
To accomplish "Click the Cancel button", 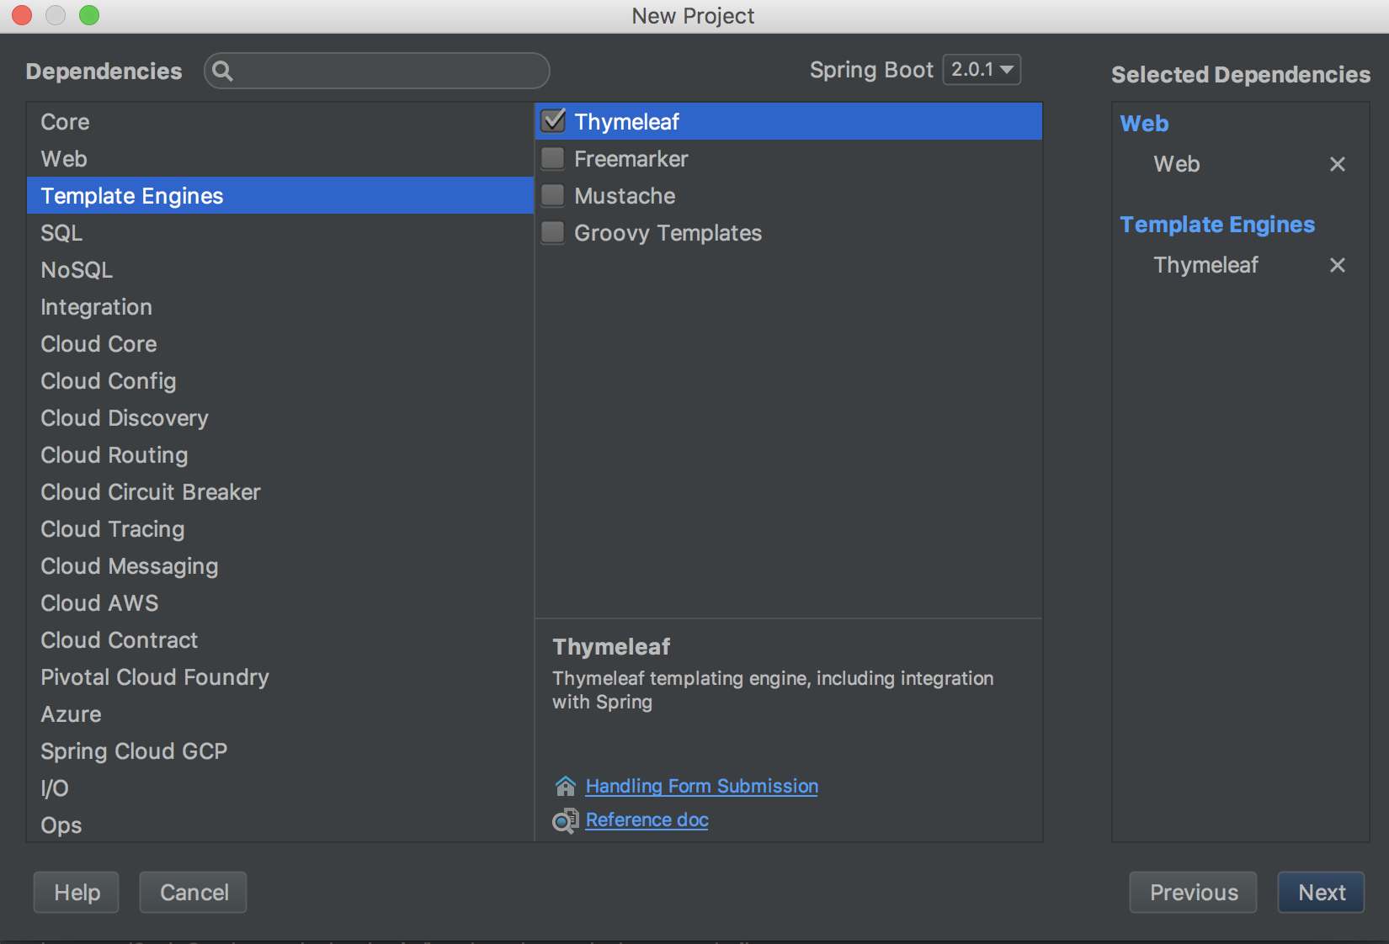I will coord(194,893).
